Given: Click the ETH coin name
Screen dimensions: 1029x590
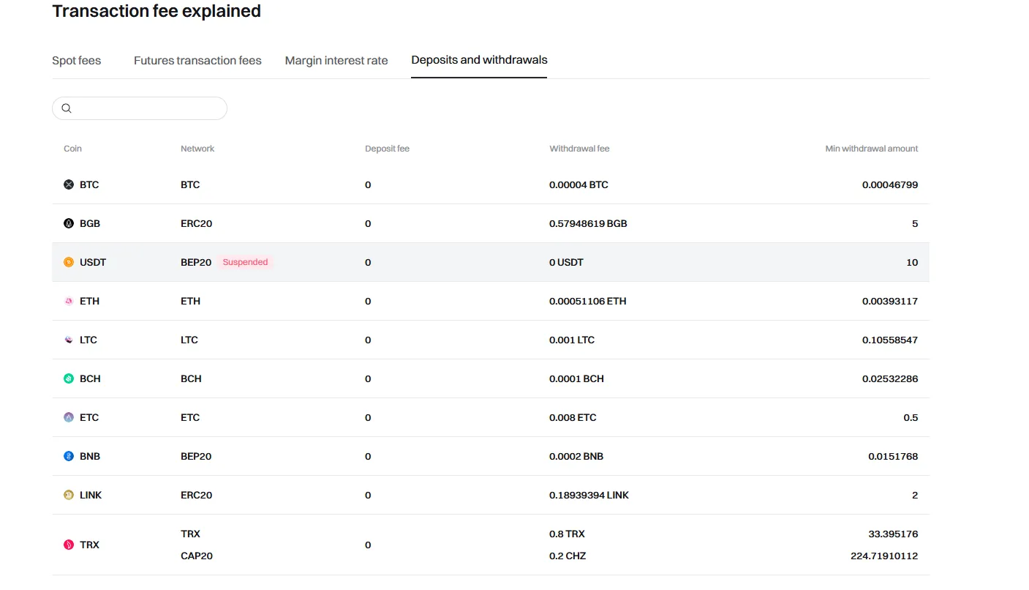Looking at the screenshot, I should point(89,301).
